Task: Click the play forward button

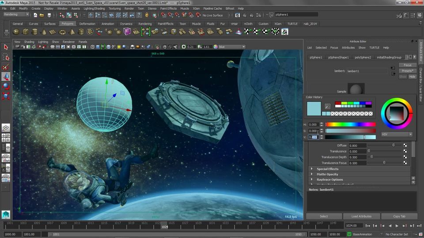Action: (x=397, y=226)
